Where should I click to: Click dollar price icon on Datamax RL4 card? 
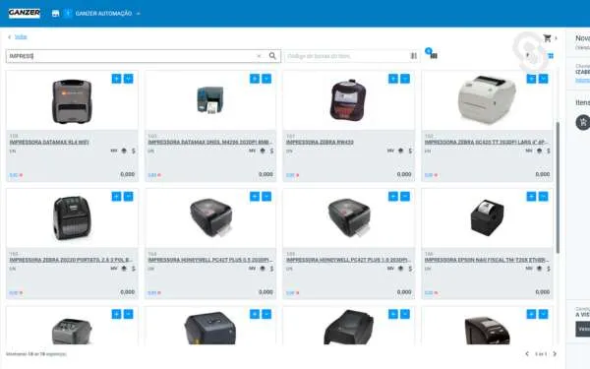pyautogui.click(x=134, y=151)
